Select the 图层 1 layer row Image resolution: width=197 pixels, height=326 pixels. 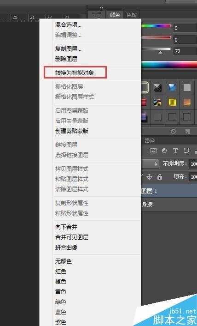(x=169, y=191)
